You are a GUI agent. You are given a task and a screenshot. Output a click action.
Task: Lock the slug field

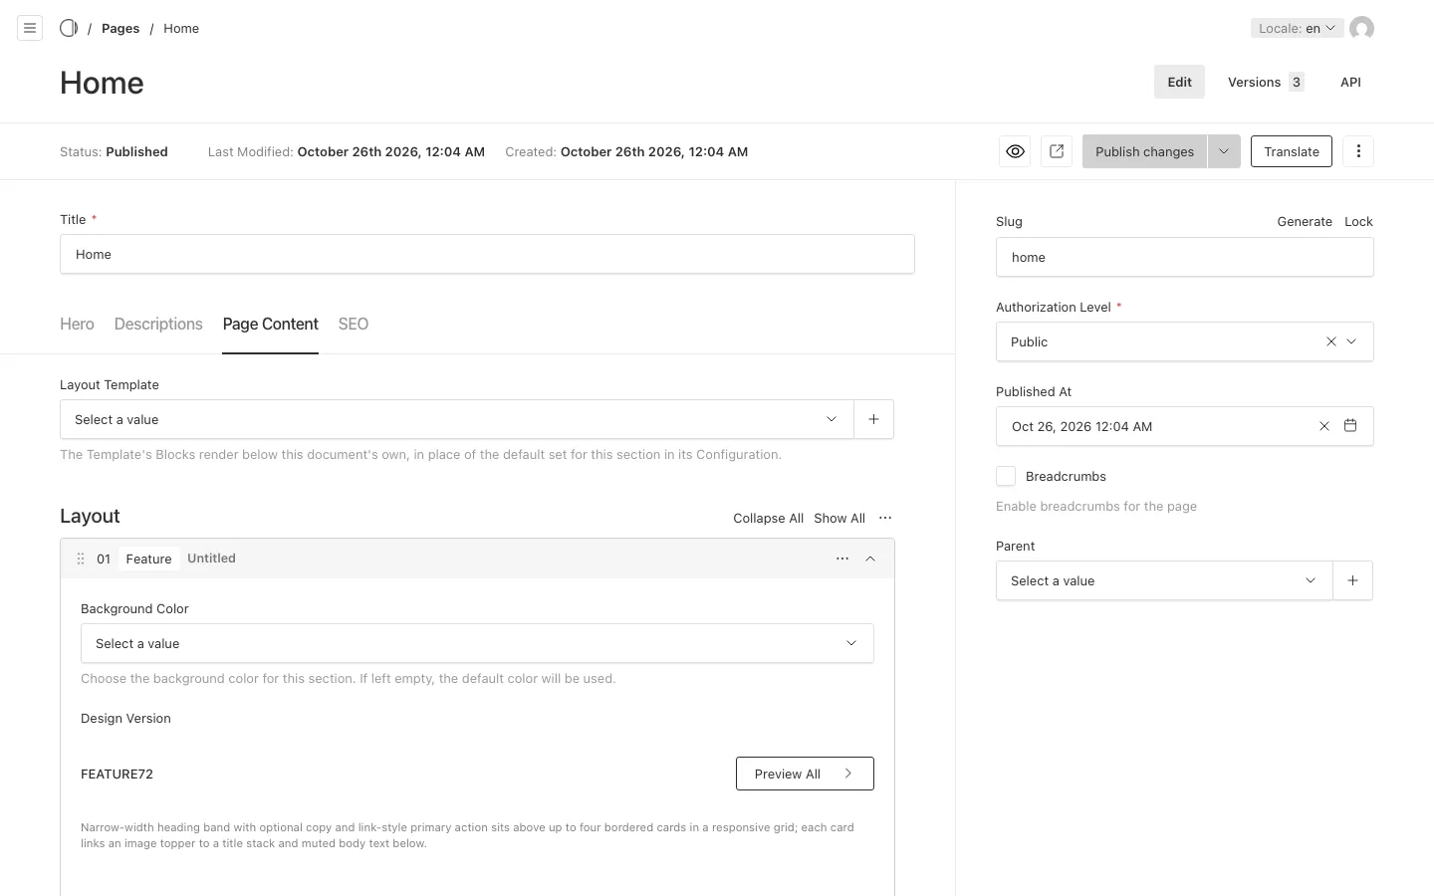(1358, 221)
